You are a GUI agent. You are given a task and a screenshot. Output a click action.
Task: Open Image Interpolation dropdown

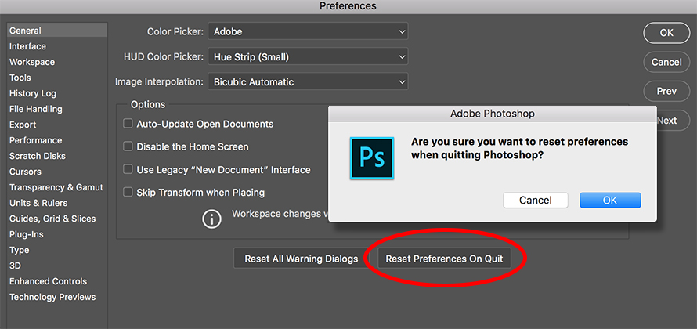tap(308, 81)
